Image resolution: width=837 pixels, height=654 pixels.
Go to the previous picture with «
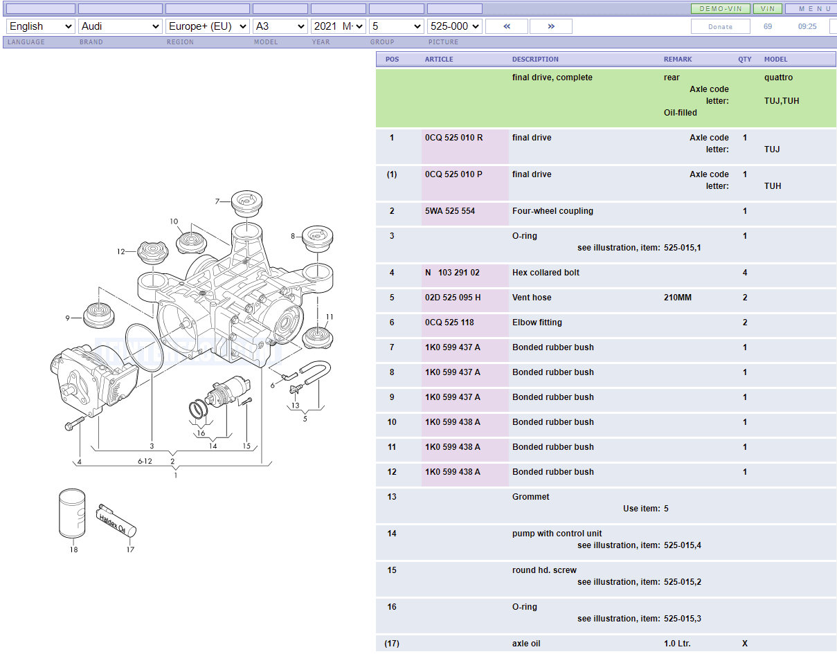point(507,26)
